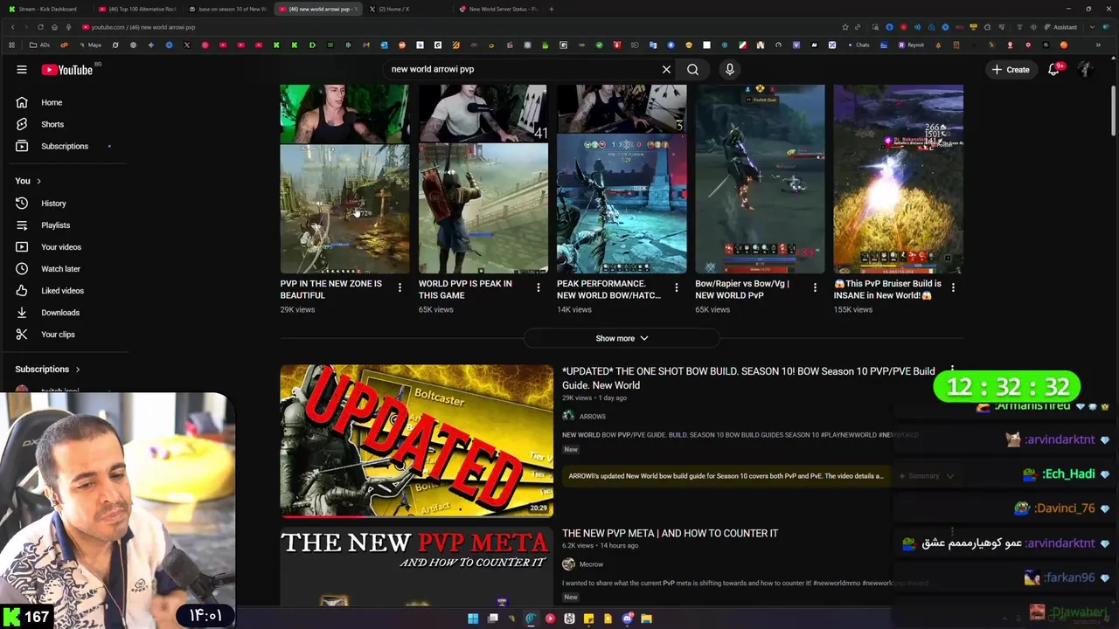
Task: Open options menu for 'Bow/Rapier vs Bow/Vg' short
Action: pyautogui.click(x=815, y=287)
